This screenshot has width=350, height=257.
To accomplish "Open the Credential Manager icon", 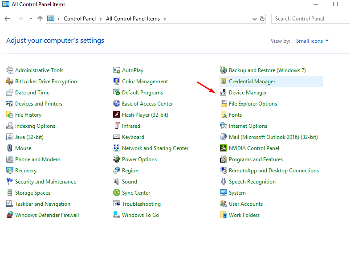I will [224, 82].
